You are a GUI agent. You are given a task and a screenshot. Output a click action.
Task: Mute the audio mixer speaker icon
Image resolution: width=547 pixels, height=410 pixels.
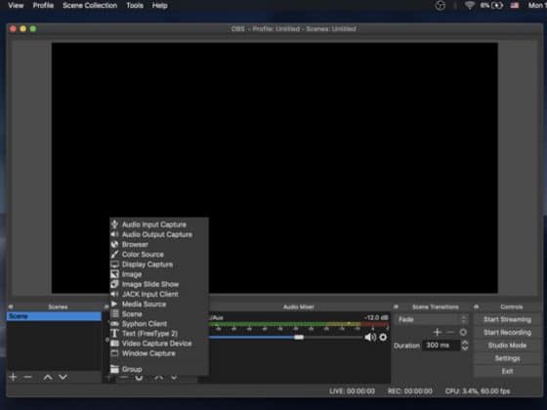[x=370, y=337]
